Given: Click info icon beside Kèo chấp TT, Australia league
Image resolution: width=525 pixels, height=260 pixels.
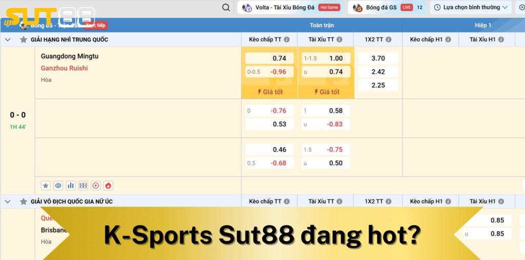Looking at the screenshot, I should click(x=287, y=202).
